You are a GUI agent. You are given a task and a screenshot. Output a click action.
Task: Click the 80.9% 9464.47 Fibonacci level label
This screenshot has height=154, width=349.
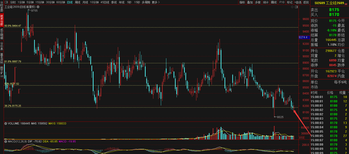click(x=13, y=26)
